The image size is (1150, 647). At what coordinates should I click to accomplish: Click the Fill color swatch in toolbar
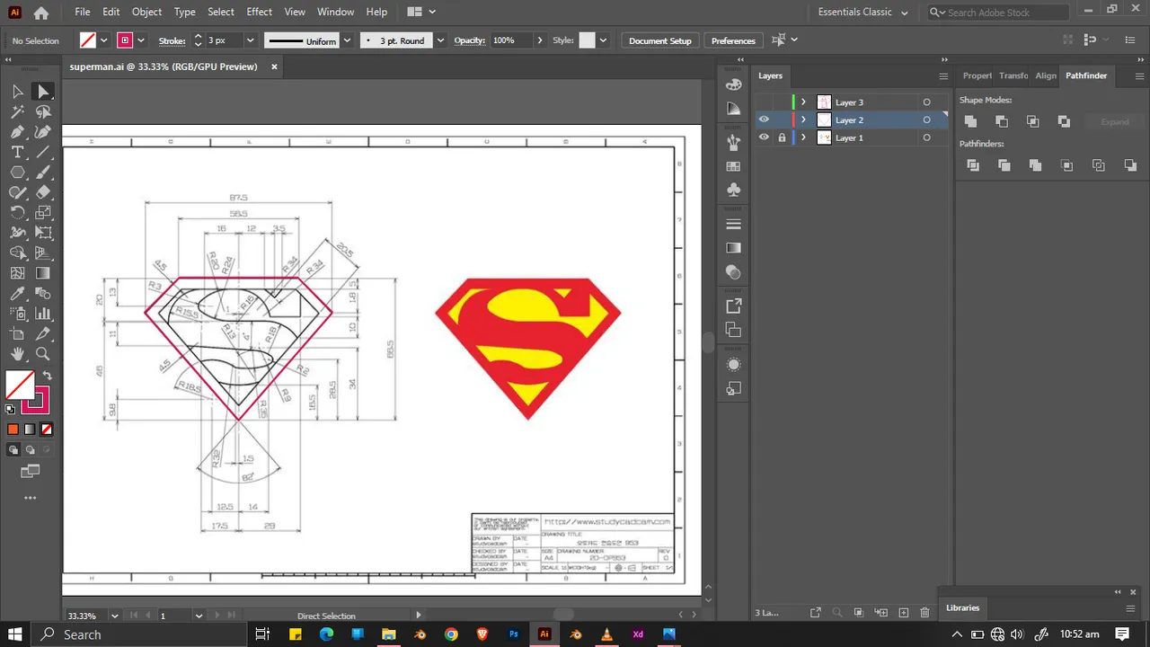tap(20, 385)
